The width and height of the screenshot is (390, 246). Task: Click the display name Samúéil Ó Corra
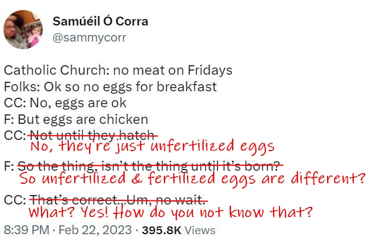click(x=100, y=22)
